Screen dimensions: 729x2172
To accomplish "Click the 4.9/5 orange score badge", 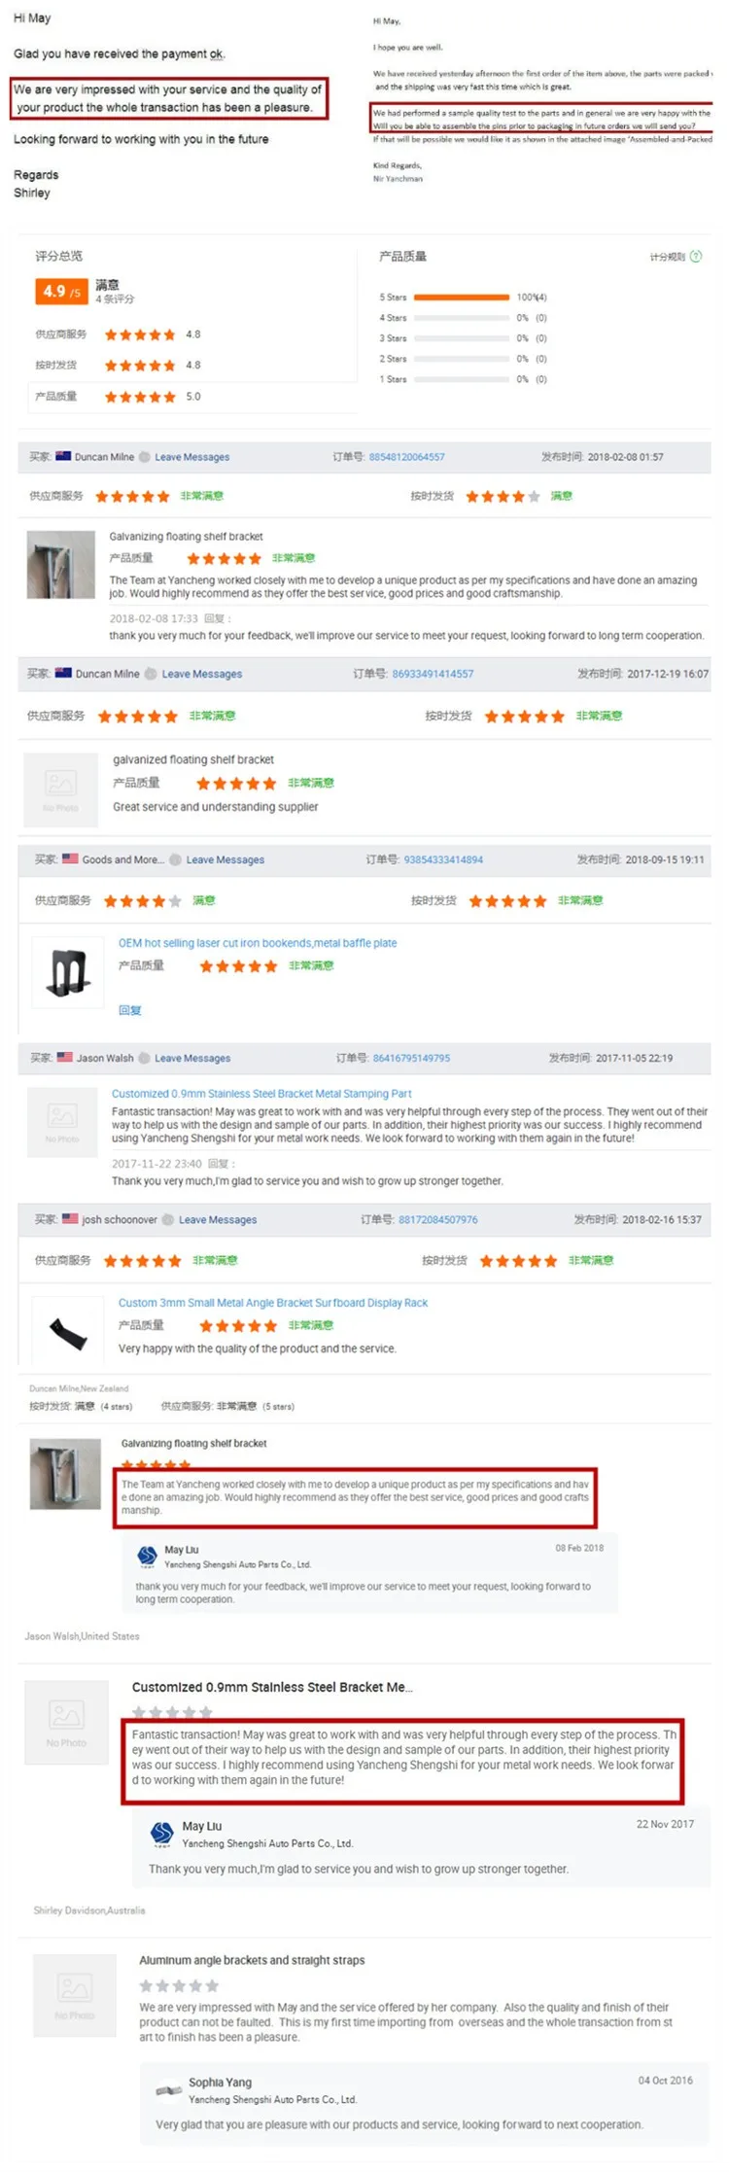I will 61,292.
